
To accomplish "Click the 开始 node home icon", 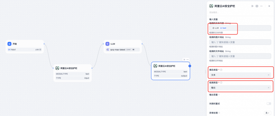I will point(9,44).
